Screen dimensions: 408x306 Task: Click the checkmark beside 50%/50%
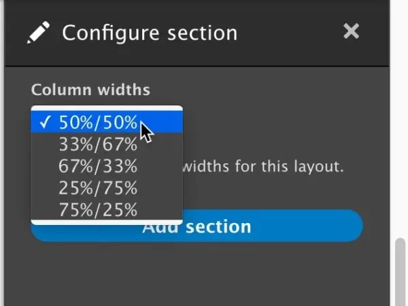coord(46,123)
